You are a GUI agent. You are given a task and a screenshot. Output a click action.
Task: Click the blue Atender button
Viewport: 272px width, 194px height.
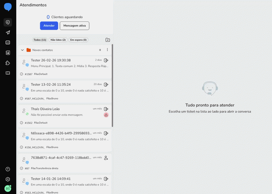(49, 26)
